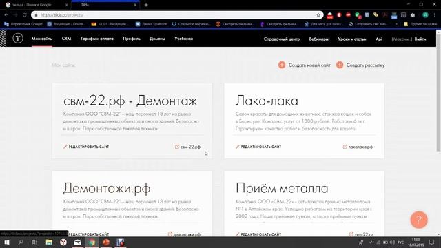Open Windows search in the taskbar
The image size is (441, 248).
coord(21,242)
